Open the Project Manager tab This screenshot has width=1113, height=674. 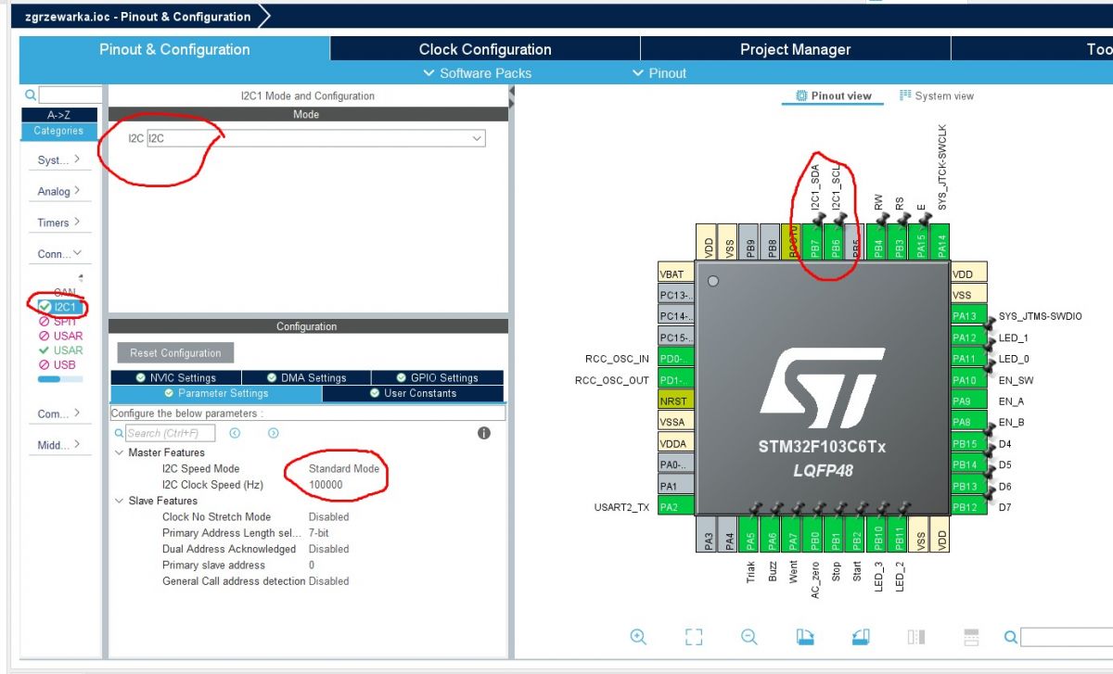pos(795,48)
